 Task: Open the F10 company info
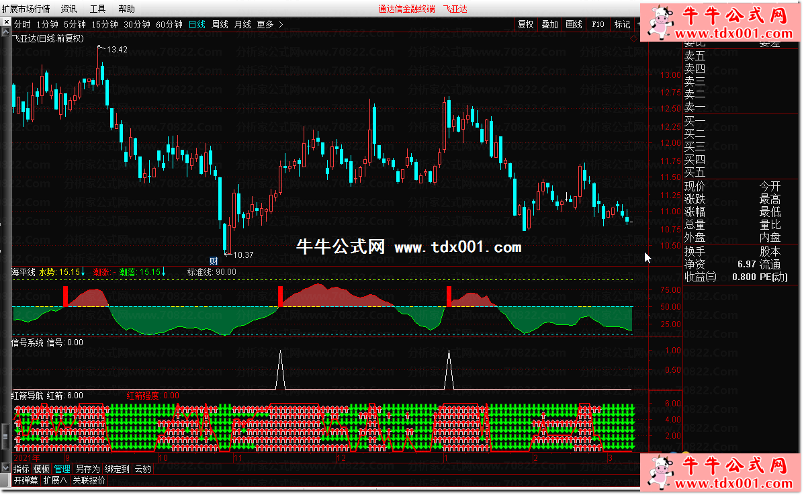(598, 24)
